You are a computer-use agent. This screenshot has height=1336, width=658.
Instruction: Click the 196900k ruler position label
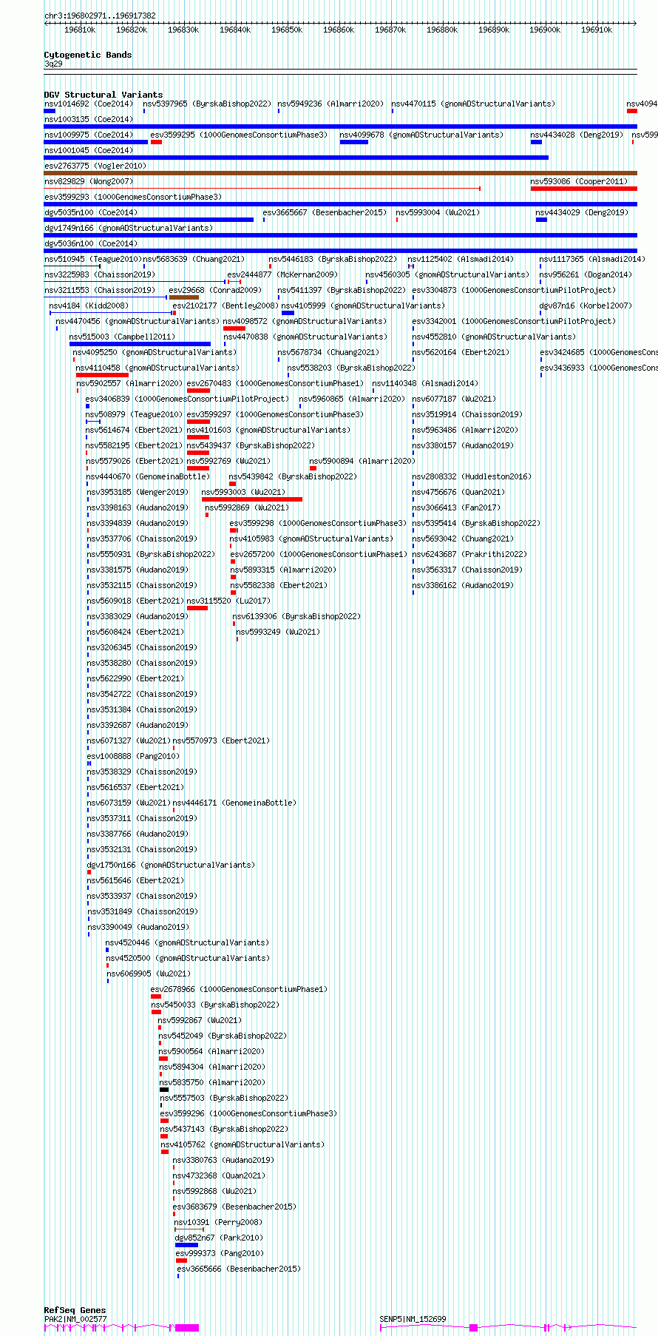coord(545,30)
